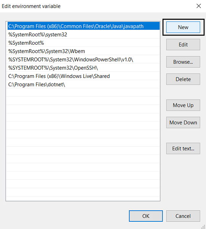206x229 pixels.
Task: Confirm changes with OK
Action: pos(146,216)
